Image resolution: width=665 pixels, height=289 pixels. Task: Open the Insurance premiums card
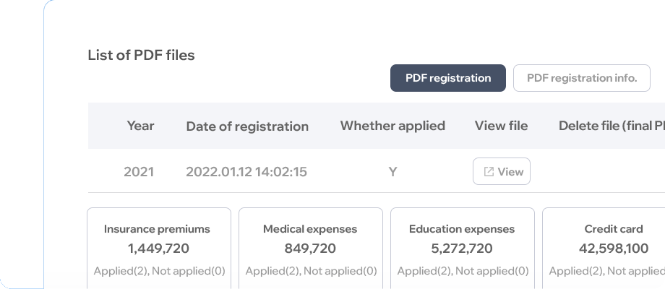pyautogui.click(x=159, y=249)
